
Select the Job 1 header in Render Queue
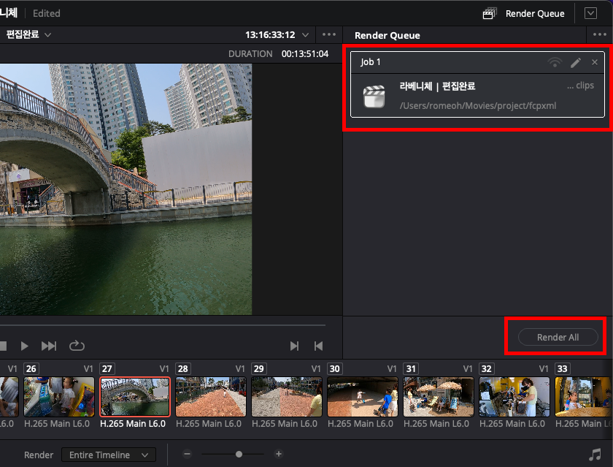click(477, 62)
